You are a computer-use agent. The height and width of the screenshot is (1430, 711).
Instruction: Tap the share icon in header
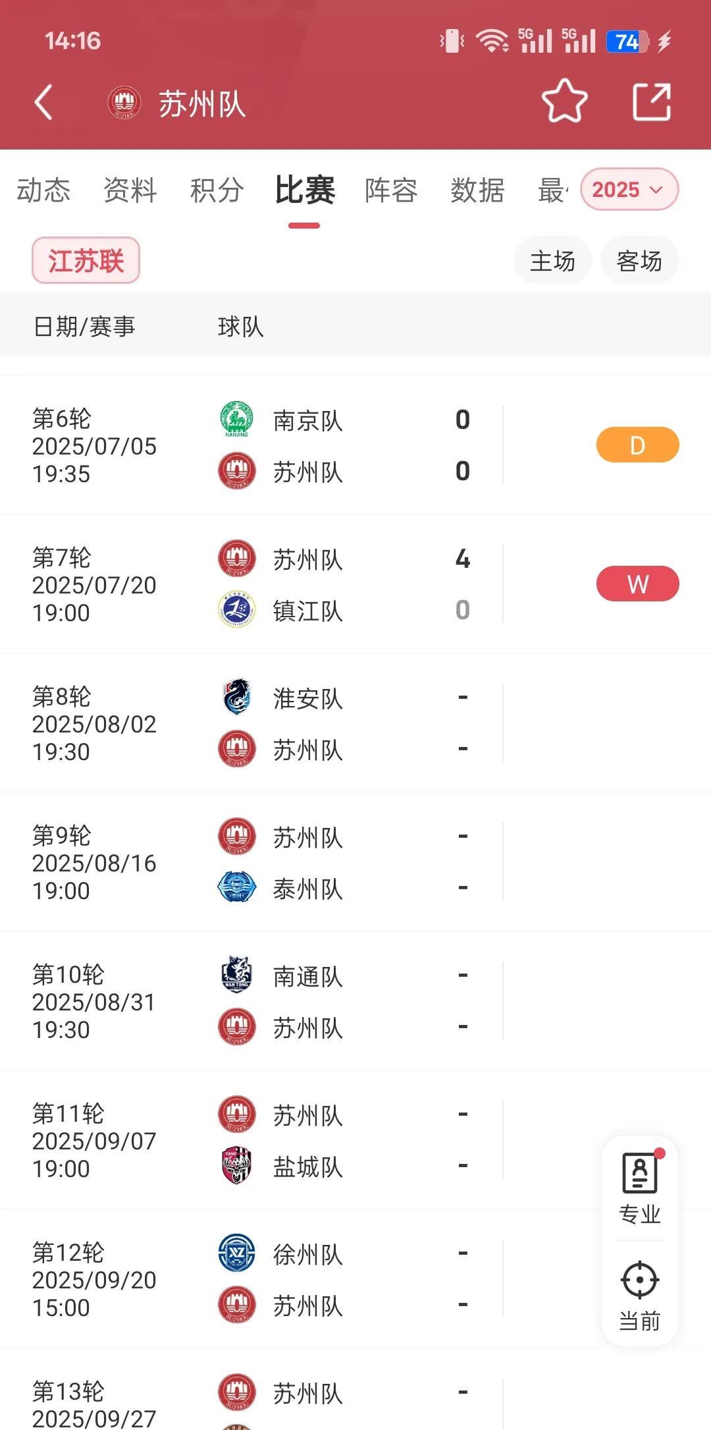(x=651, y=102)
